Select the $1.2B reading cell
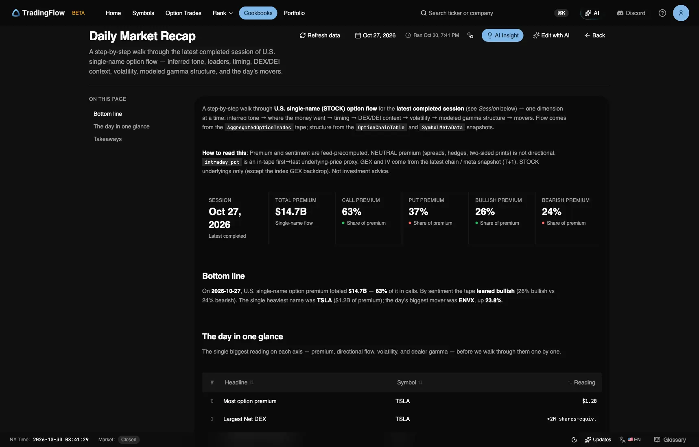Screen dimensions: 699x447 tap(589, 401)
